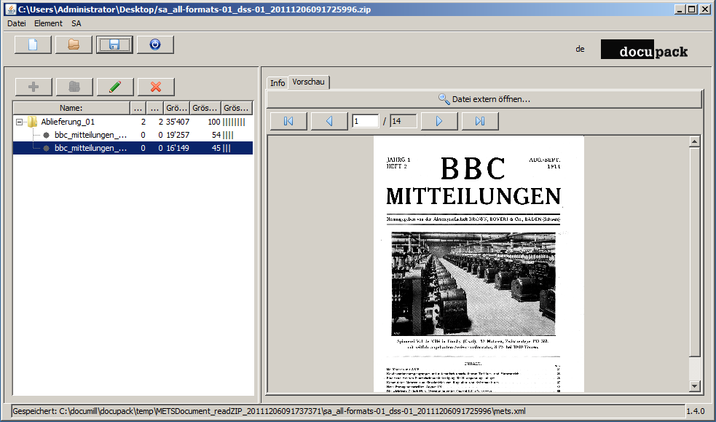
Task: Minimize the docupack window
Action: [680, 9]
